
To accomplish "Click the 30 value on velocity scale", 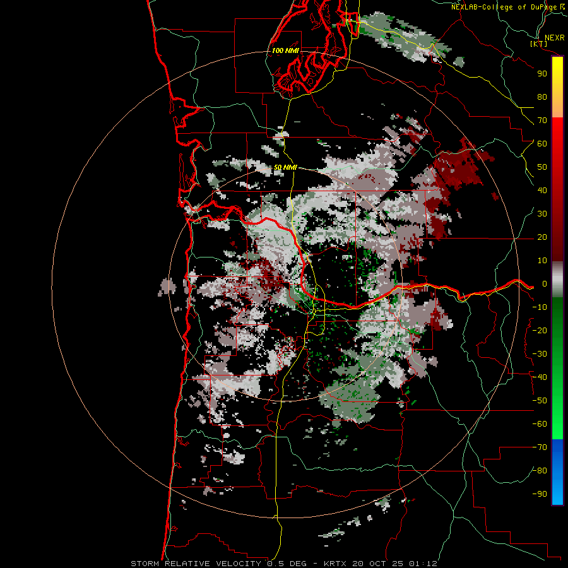I will 542,214.
